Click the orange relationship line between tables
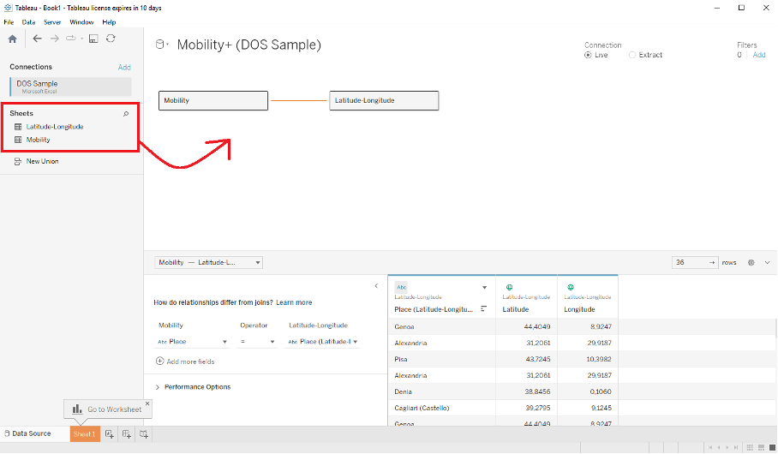Screen dimensions: 778x454 click(299, 101)
